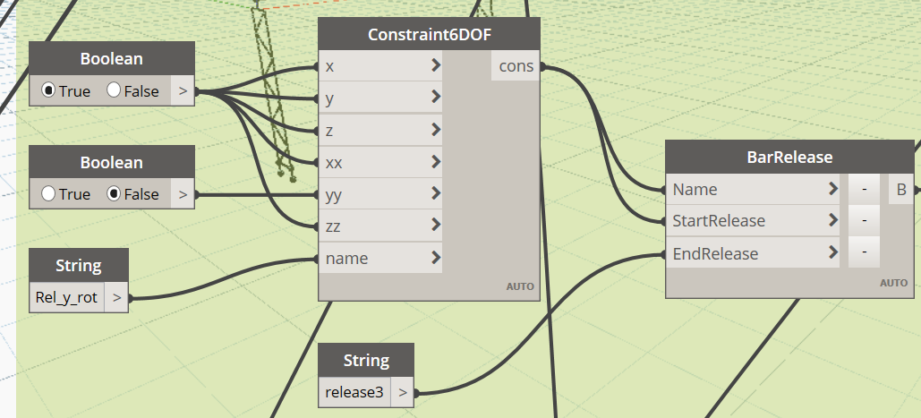Select the upper Boolean node header
Screen dimensions: 921x418
point(112,59)
